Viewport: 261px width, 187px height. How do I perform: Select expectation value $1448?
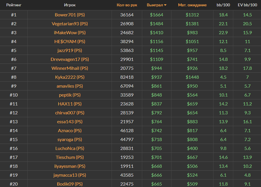point(192,77)
